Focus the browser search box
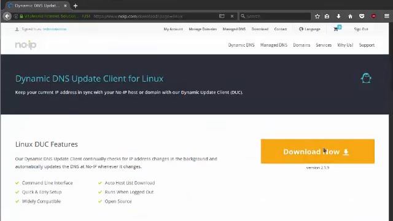The width and height of the screenshot is (393, 221). (275, 17)
